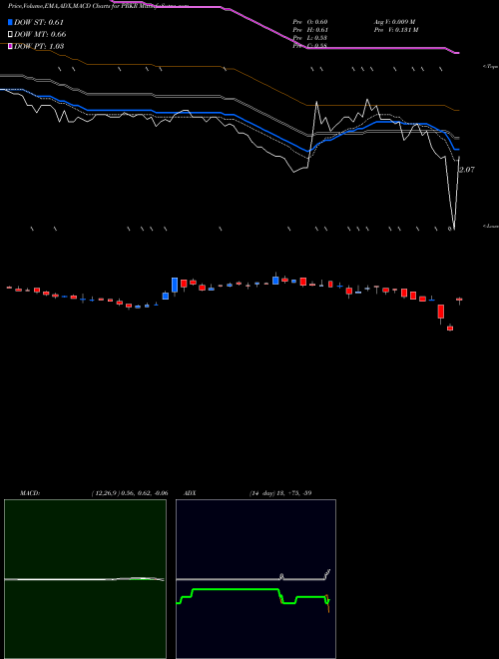The image size is (499, 659).
Task: Click the last red candlestick at the far right
Action: tap(459, 300)
